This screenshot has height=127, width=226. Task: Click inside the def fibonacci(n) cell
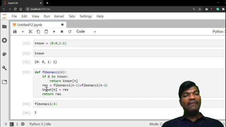tap(129, 83)
